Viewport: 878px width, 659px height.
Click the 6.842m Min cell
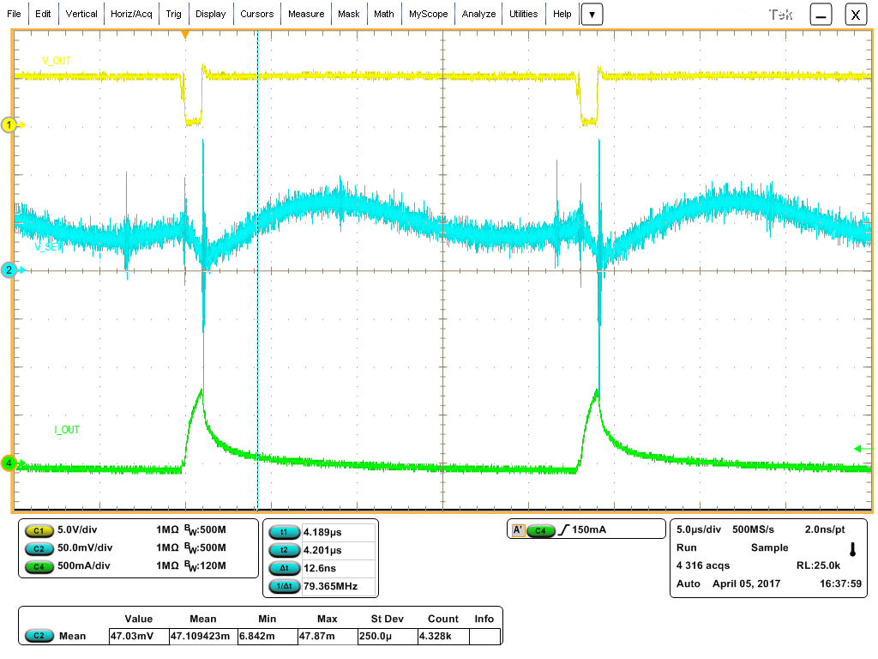[x=268, y=636]
